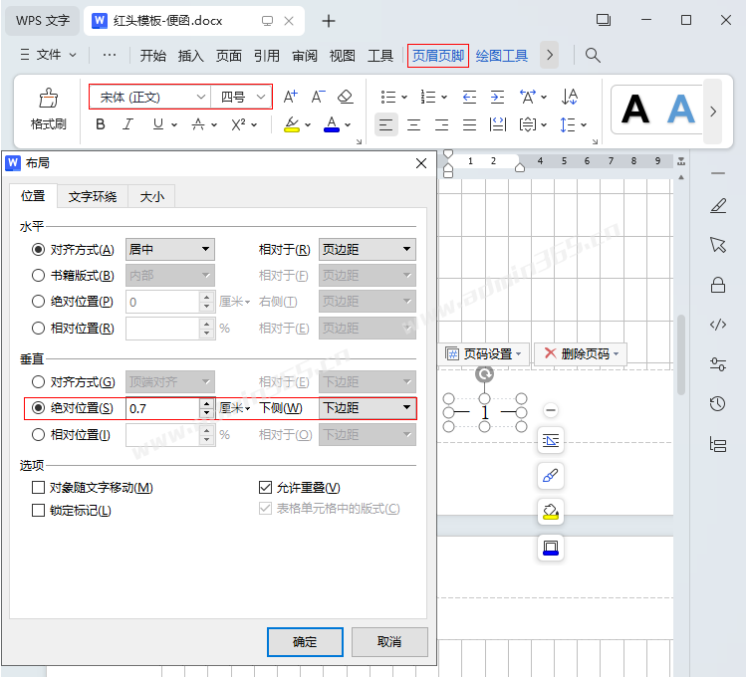
Task: Align text left
Action: tap(385, 124)
